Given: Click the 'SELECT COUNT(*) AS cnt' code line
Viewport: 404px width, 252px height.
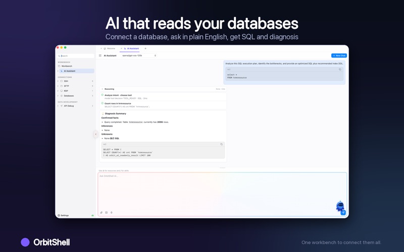Looking at the screenshot, I should coord(128,153).
